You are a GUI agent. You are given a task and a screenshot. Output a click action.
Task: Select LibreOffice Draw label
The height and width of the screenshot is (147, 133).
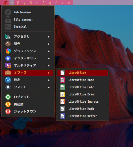tap(81, 94)
